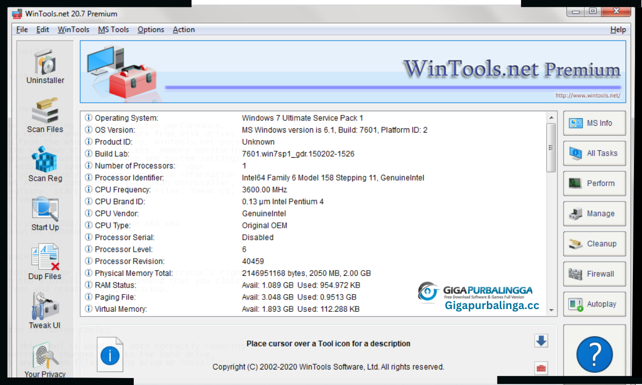Visit the http://www.wintools.net/ link
The image size is (642, 385).
pos(587,96)
